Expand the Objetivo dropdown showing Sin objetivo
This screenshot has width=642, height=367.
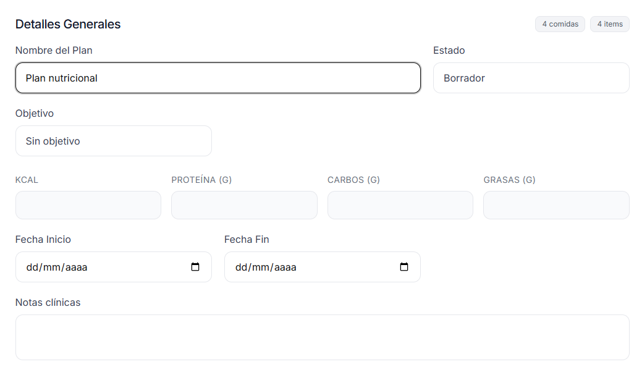coord(113,141)
